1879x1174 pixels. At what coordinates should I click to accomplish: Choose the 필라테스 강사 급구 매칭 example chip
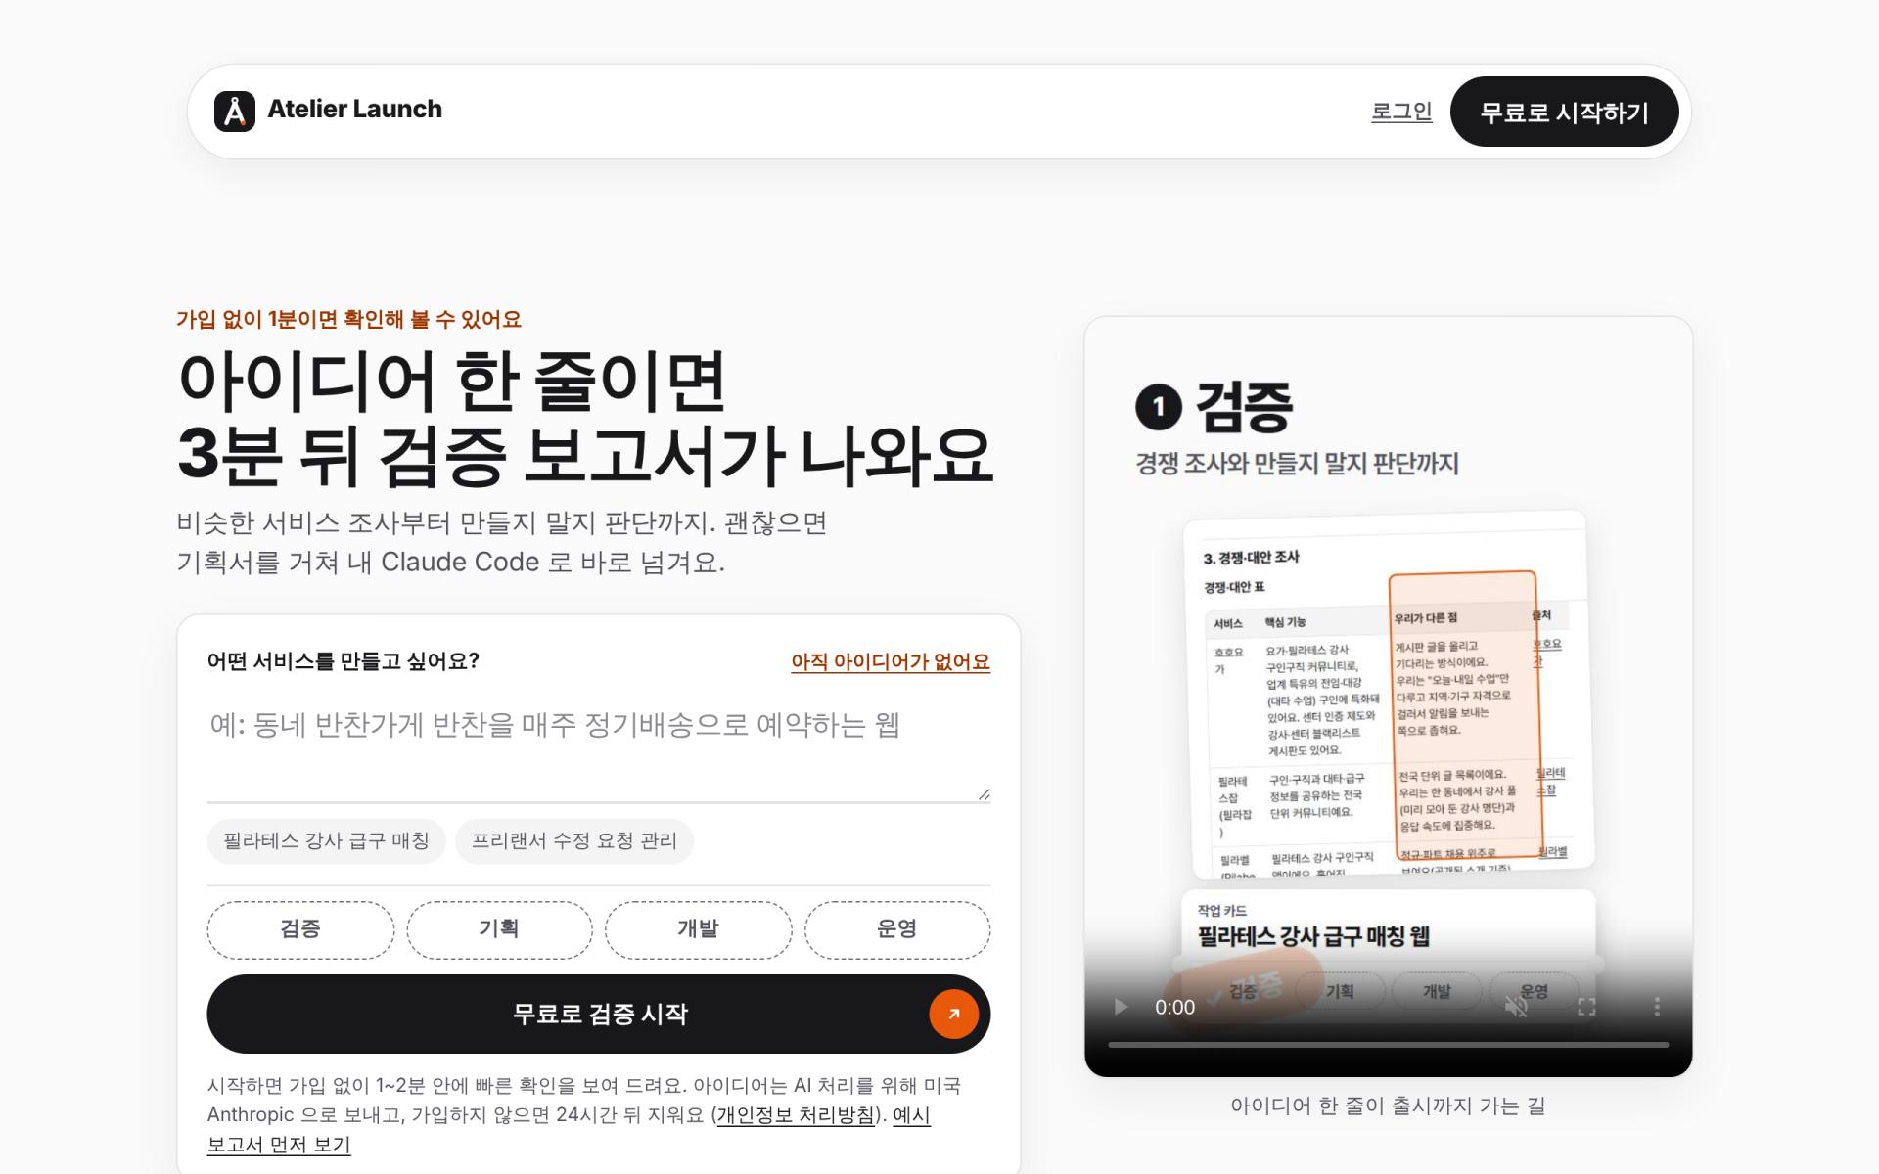(326, 841)
